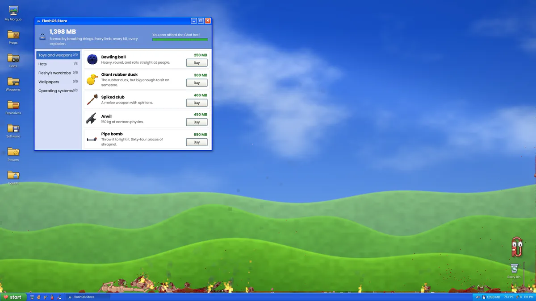Click the green Chef hat progress bar
Screen dimensions: 536x301
coord(180,40)
